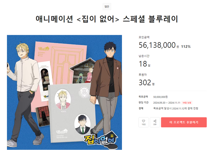211x150 pixels.
Task: Click the 웹툰 category tag
Action: click(x=107, y=7)
